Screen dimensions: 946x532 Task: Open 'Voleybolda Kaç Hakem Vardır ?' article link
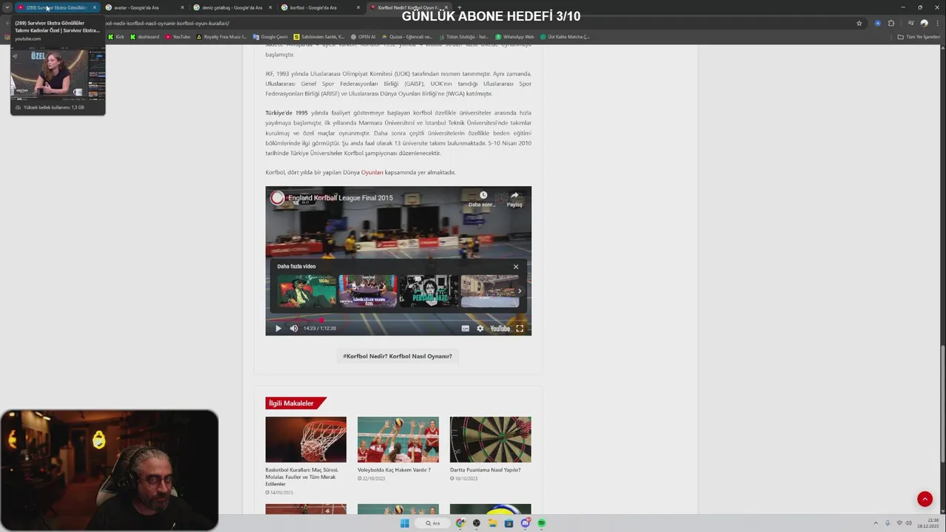[394, 470]
